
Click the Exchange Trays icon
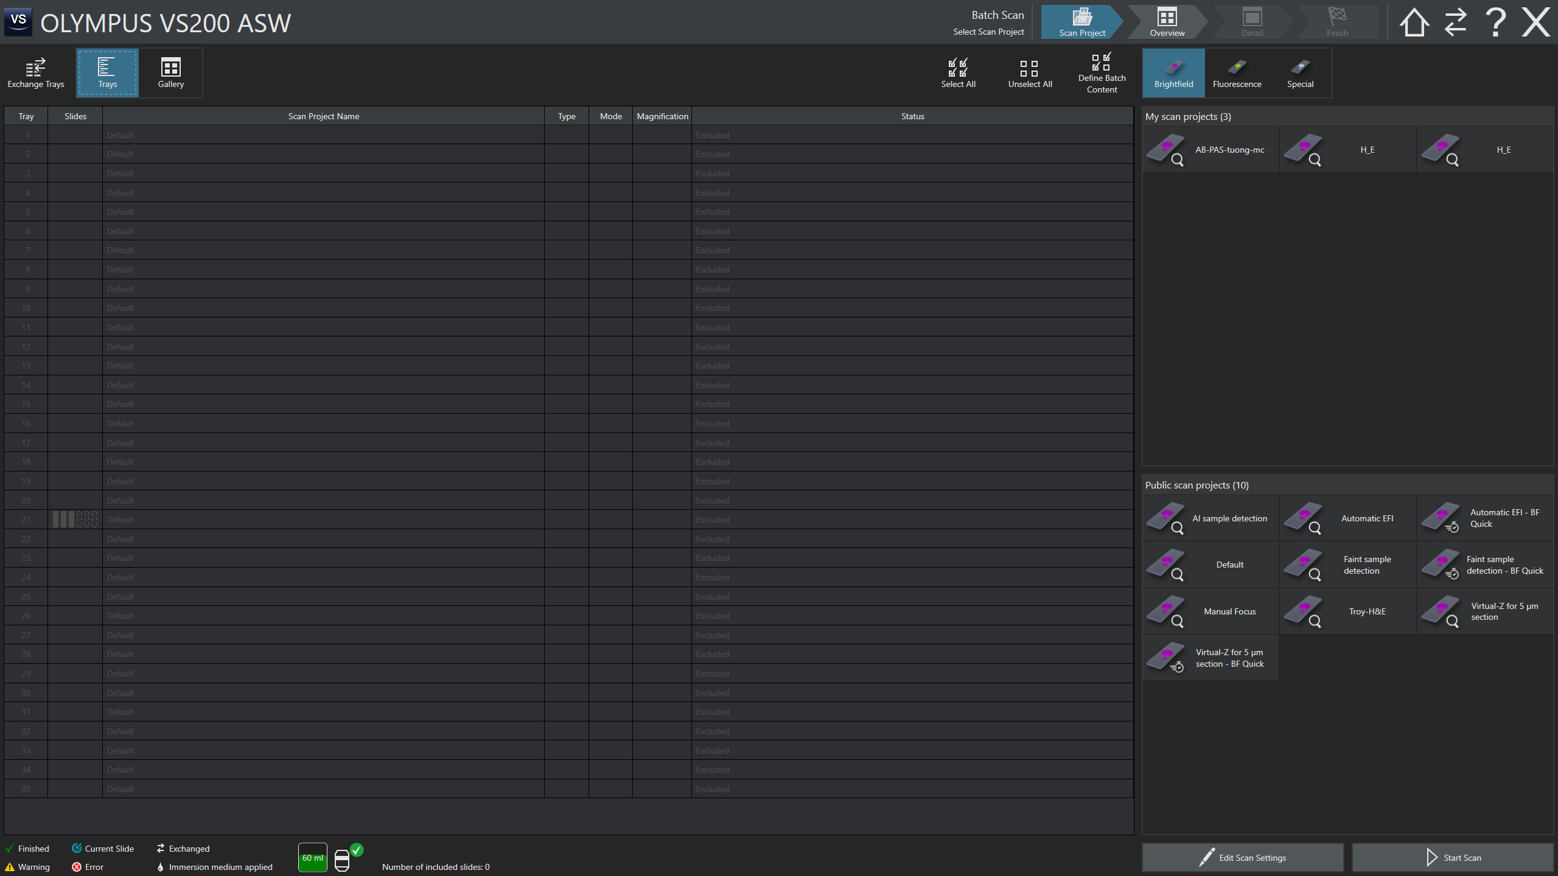click(x=35, y=73)
